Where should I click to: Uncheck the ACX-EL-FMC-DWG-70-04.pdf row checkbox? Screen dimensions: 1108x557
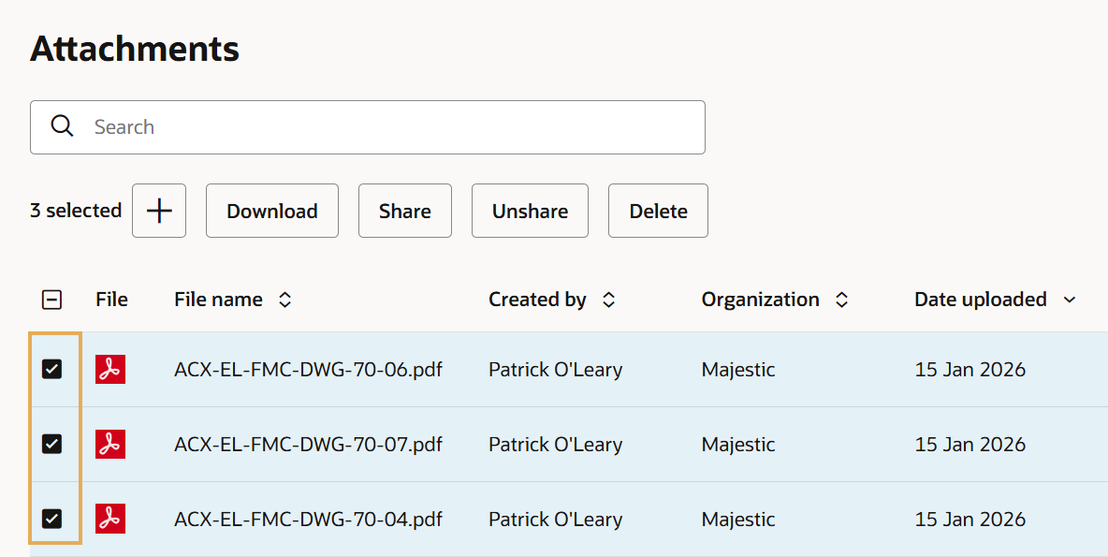point(52,519)
